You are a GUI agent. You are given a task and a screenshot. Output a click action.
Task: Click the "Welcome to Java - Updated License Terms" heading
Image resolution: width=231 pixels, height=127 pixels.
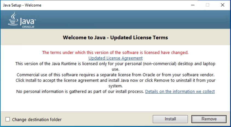click(x=115, y=37)
